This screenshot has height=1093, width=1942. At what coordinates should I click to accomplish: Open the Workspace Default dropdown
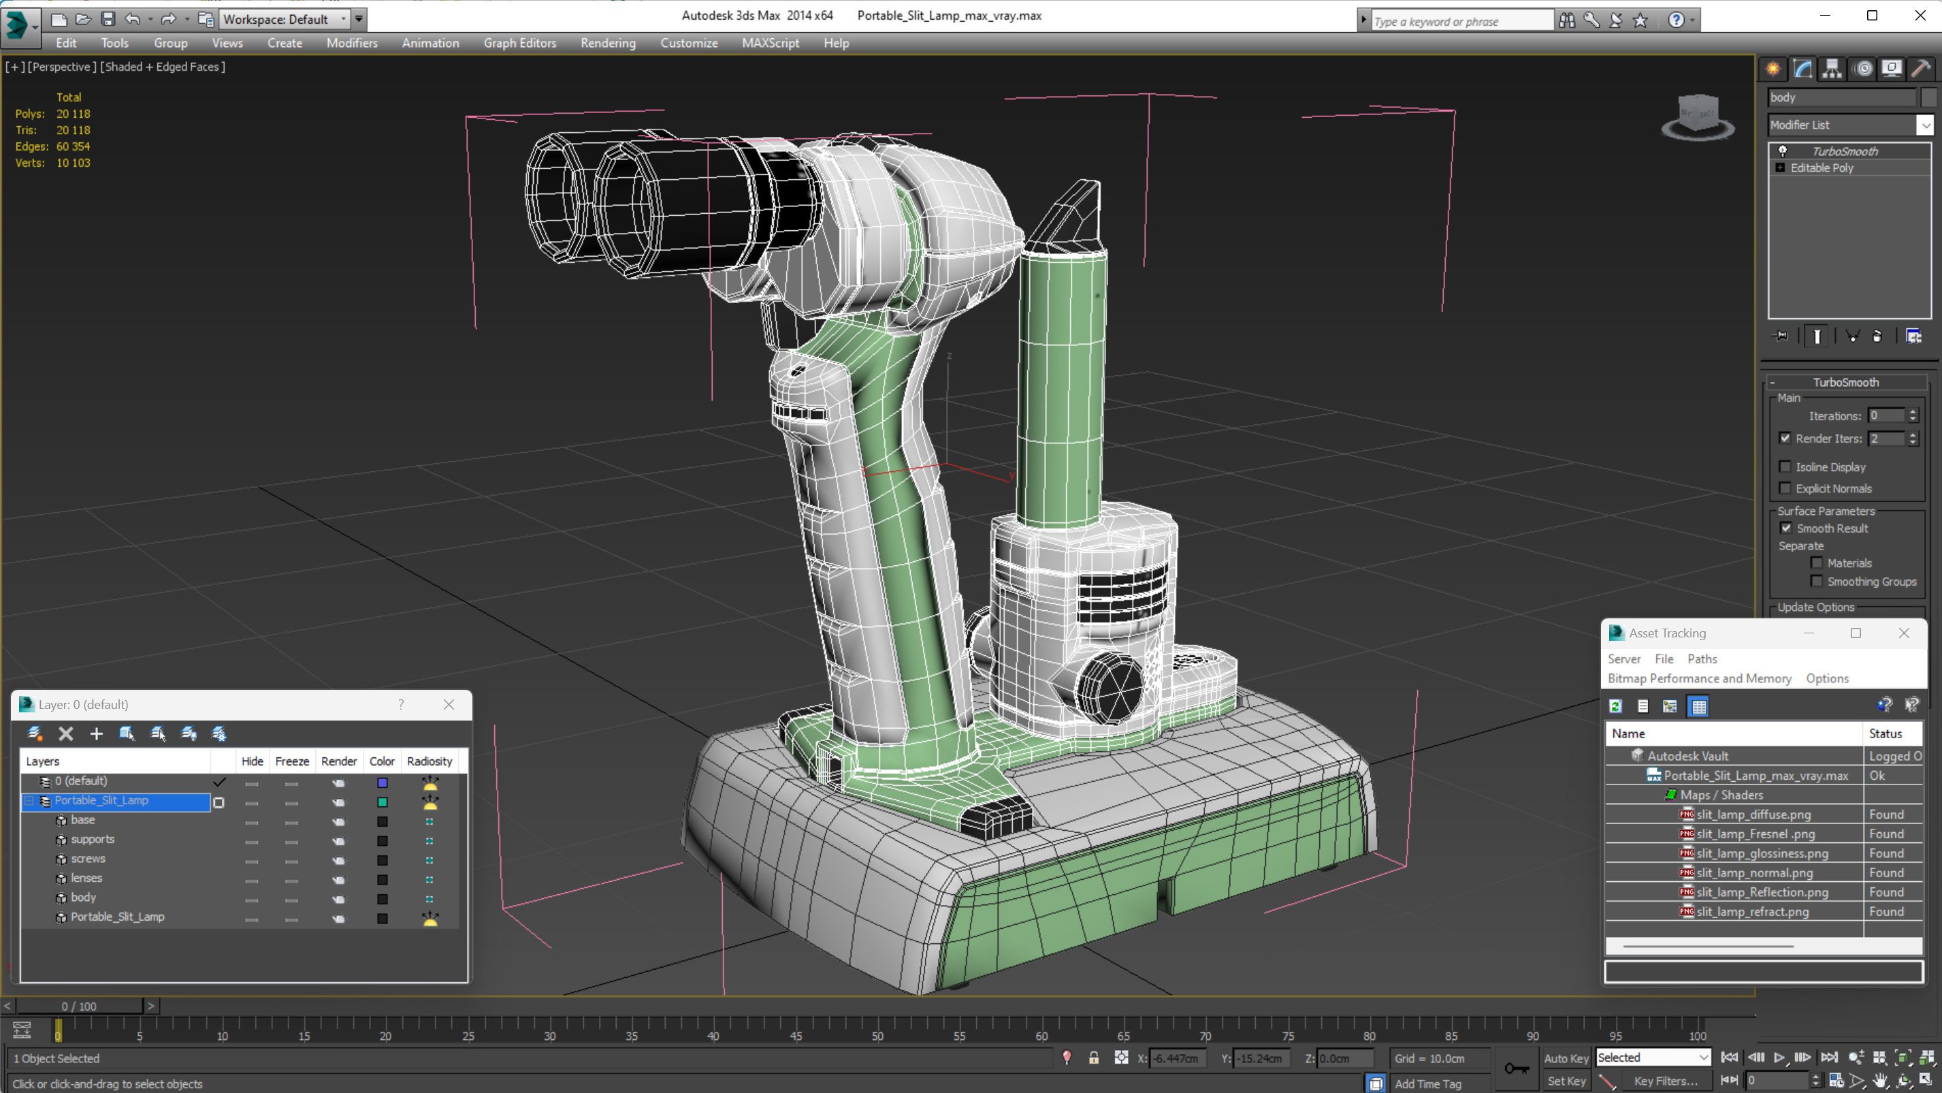pos(344,19)
